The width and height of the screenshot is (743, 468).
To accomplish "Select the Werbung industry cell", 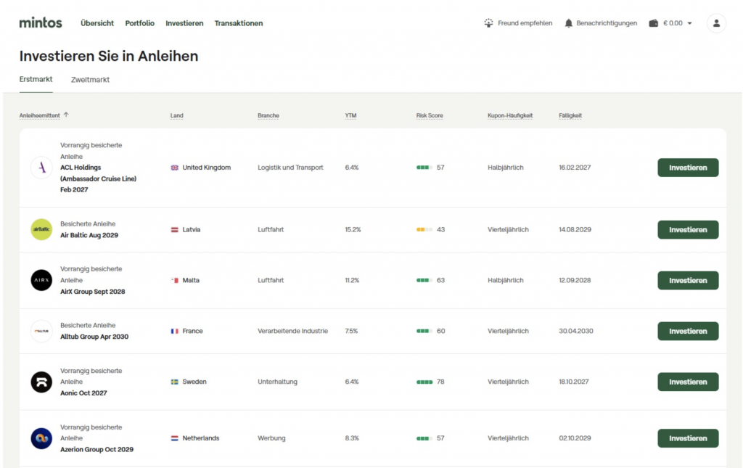I will tap(271, 438).
